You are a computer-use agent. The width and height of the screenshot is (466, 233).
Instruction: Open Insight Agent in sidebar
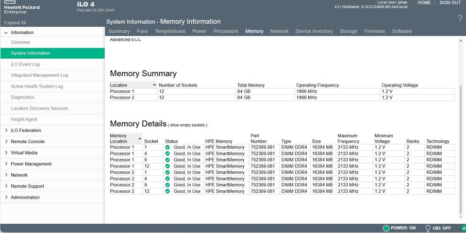[x=24, y=119]
